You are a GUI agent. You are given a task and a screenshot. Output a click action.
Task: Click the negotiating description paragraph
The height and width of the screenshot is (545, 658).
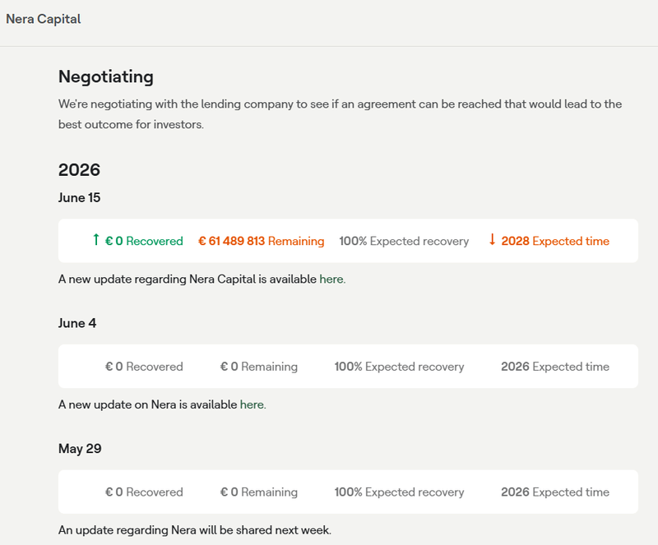[x=340, y=114]
